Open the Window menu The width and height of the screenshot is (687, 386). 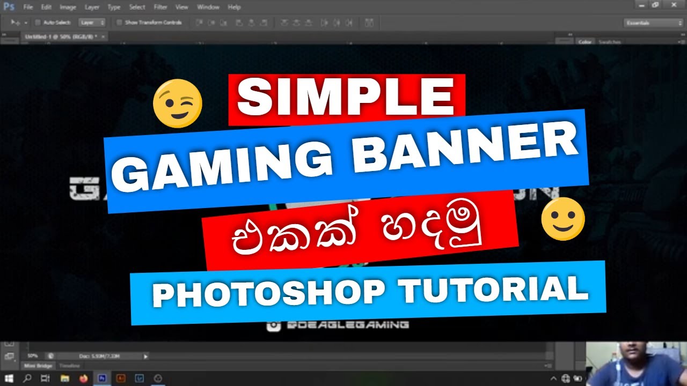208,7
